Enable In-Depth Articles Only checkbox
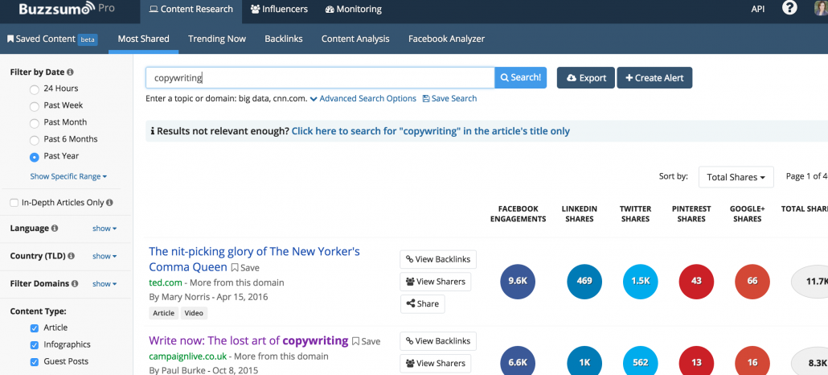This screenshot has height=375, width=828. (x=14, y=203)
